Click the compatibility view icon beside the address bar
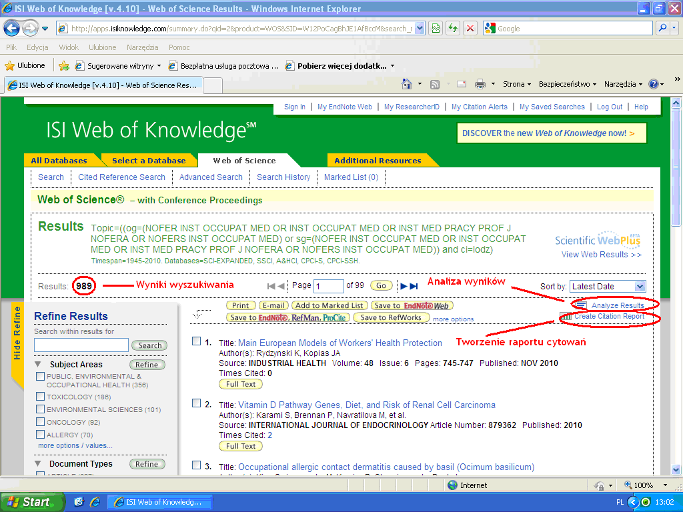Viewport: 683px width, 512px height. click(x=436, y=29)
